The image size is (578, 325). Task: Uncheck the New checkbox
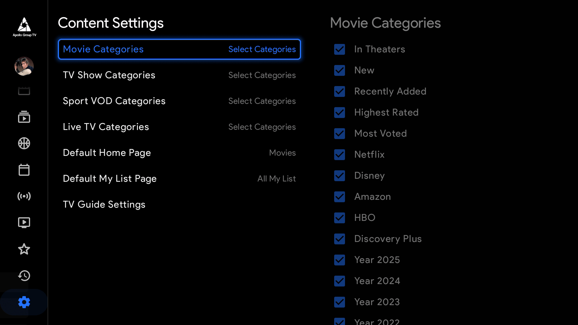(340, 70)
